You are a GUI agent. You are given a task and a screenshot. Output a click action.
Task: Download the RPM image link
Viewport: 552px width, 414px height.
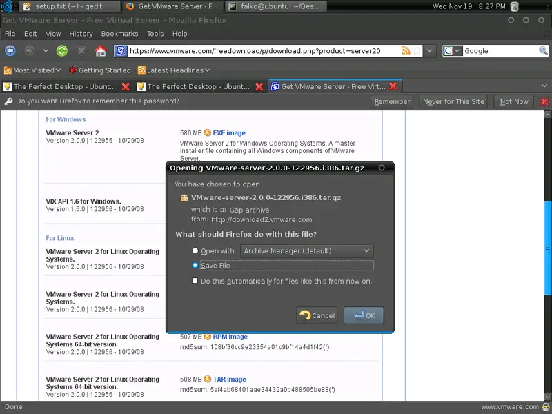[230, 337]
